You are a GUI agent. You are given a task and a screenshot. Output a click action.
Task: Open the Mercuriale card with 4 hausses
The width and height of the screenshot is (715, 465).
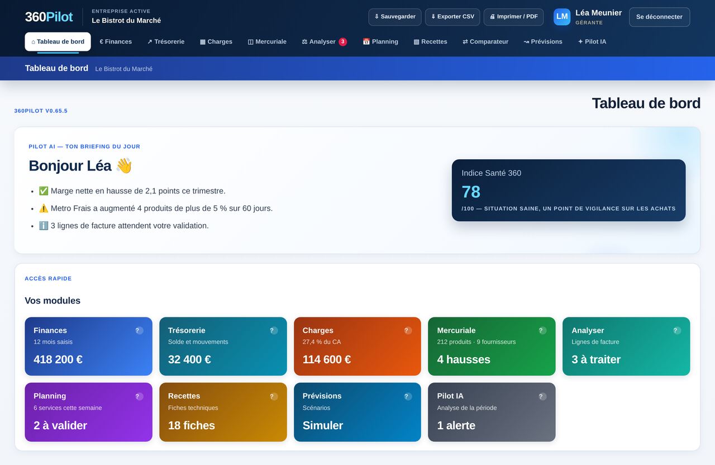(492, 347)
